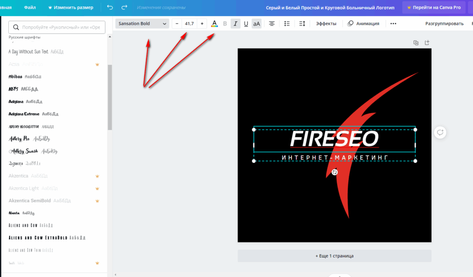This screenshot has width=473, height=277.
Task: Increase font size with plus button
Action: point(202,24)
